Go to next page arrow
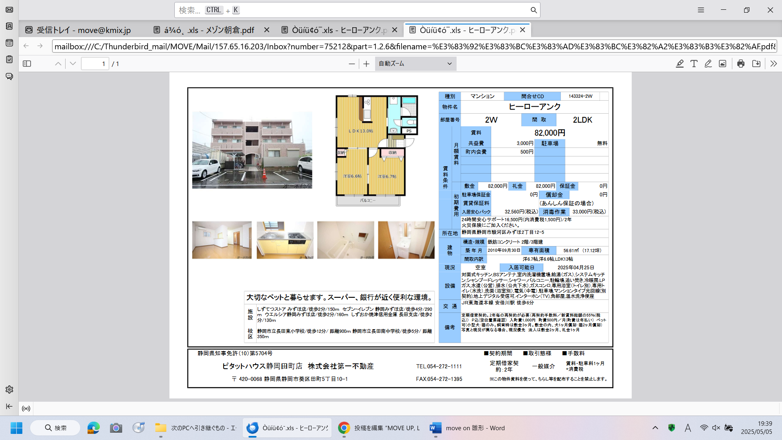 [73, 64]
